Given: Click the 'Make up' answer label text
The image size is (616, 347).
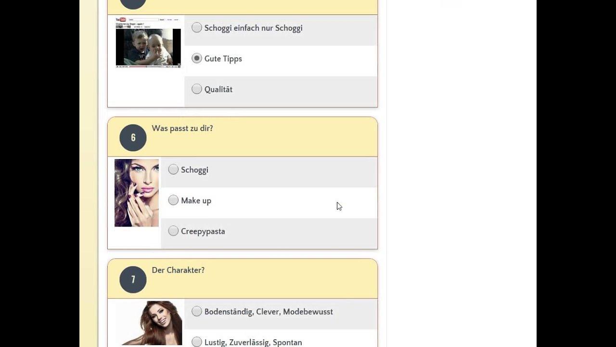Looking at the screenshot, I should coord(196,201).
